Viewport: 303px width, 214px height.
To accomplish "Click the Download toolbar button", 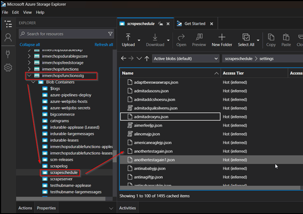I will click(155, 40).
